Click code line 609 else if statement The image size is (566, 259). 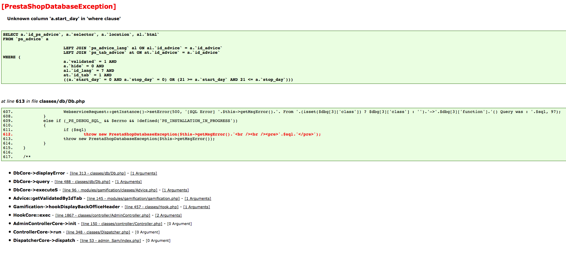140,121
